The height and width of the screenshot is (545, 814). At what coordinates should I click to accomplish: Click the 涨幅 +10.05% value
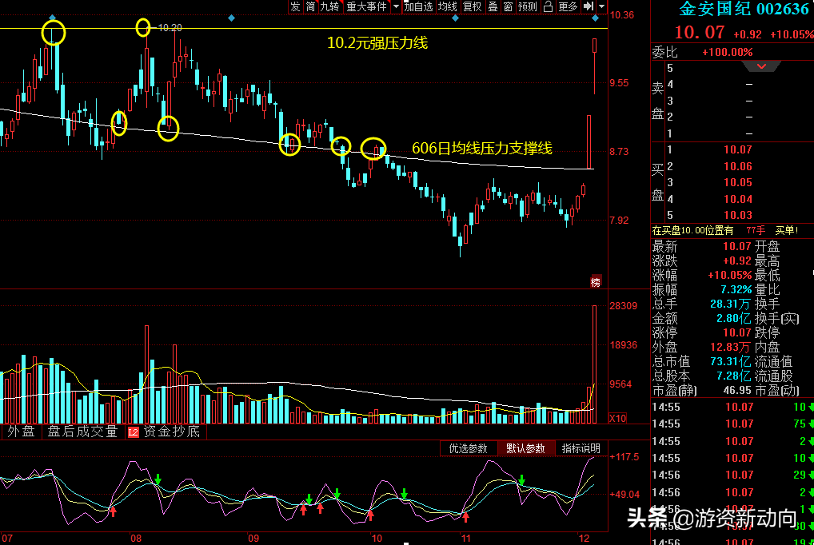click(729, 275)
